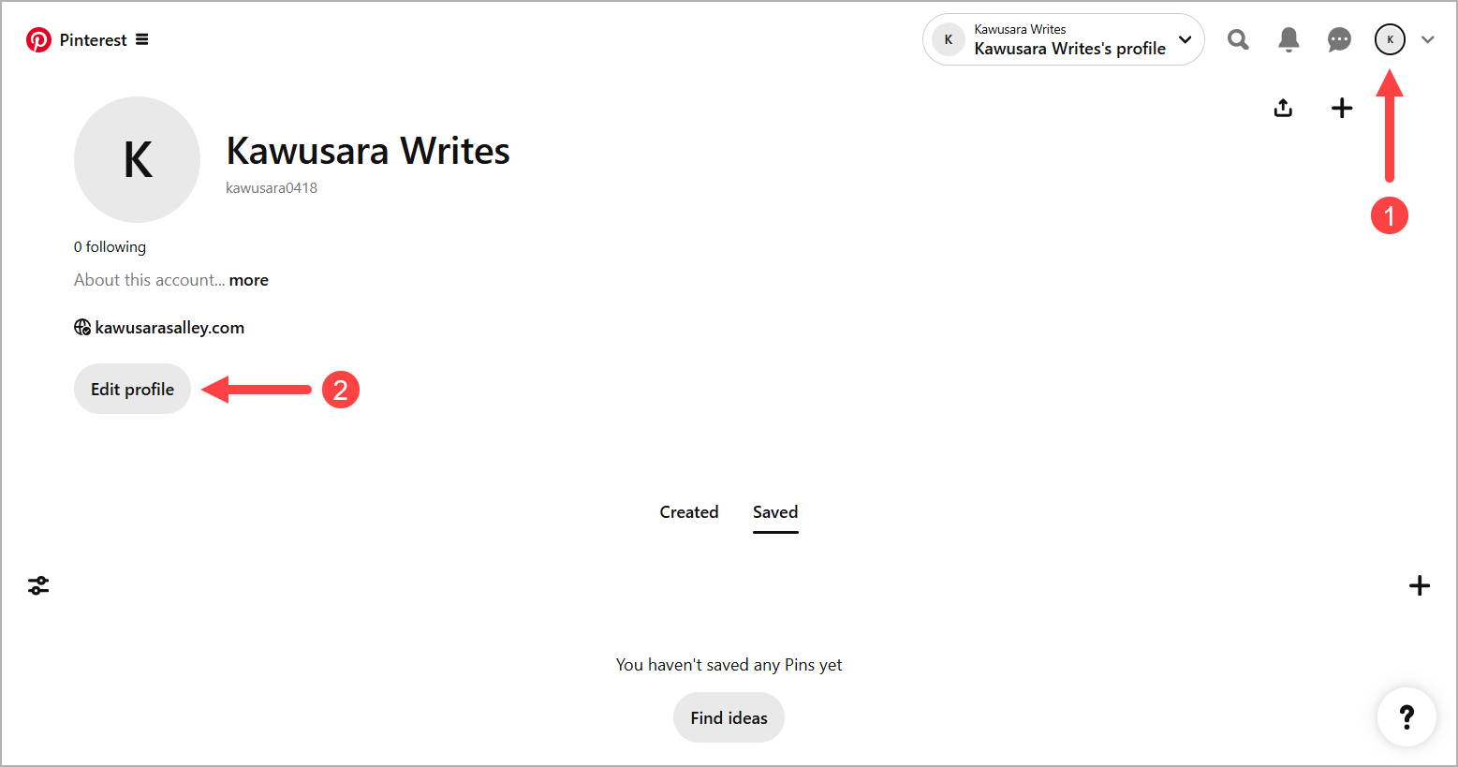1458x767 pixels.
Task: Click the verified globe icon beside website
Action: [82, 327]
